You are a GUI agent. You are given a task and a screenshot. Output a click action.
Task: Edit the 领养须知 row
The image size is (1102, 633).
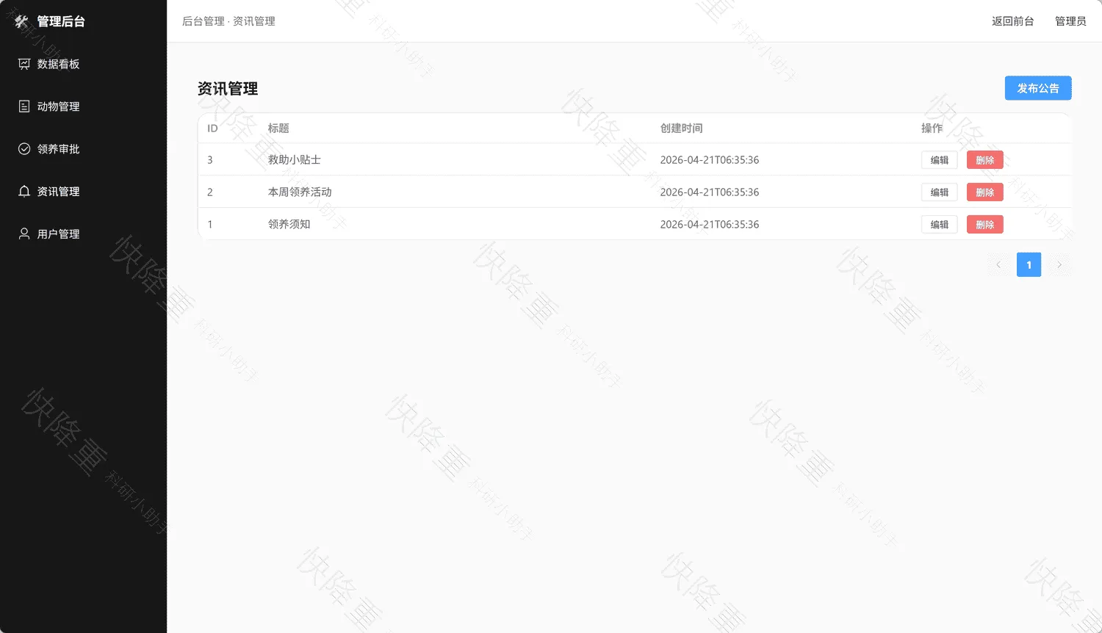pyautogui.click(x=940, y=225)
